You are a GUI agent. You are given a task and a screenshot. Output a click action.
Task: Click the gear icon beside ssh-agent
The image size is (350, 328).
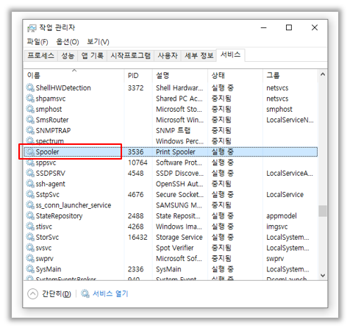pos(30,184)
